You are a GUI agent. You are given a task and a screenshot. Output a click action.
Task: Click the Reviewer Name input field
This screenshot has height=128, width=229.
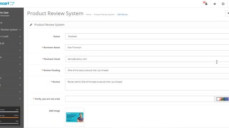[x=147, y=48]
